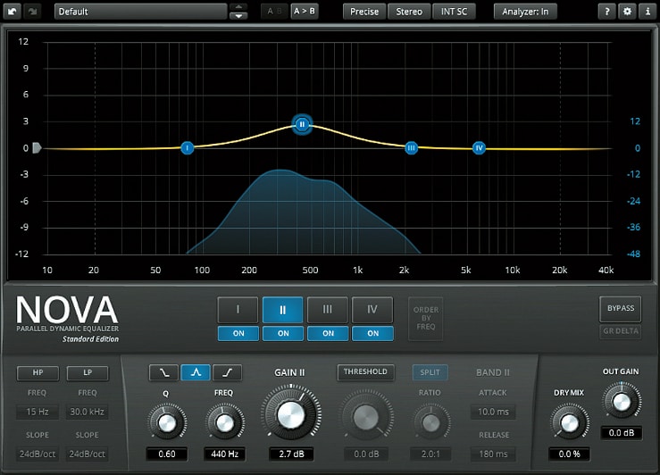This screenshot has width=660, height=475.
Task: Select band IV node on the EQ graph
Action: 479,147
